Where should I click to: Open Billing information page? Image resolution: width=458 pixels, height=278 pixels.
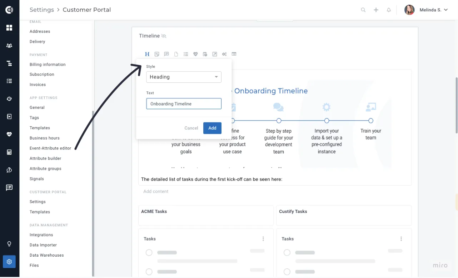pyautogui.click(x=48, y=65)
